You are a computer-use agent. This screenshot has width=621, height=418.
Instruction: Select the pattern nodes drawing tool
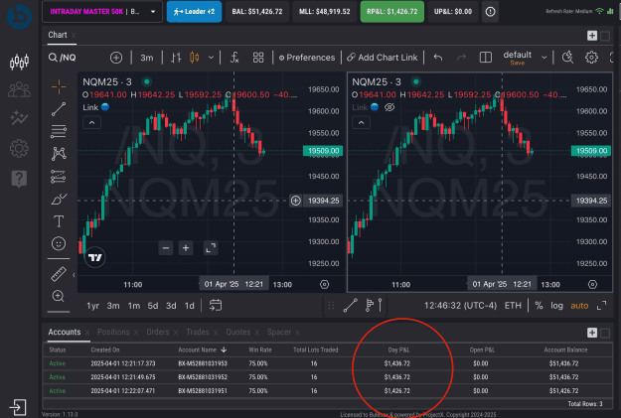[59, 154]
